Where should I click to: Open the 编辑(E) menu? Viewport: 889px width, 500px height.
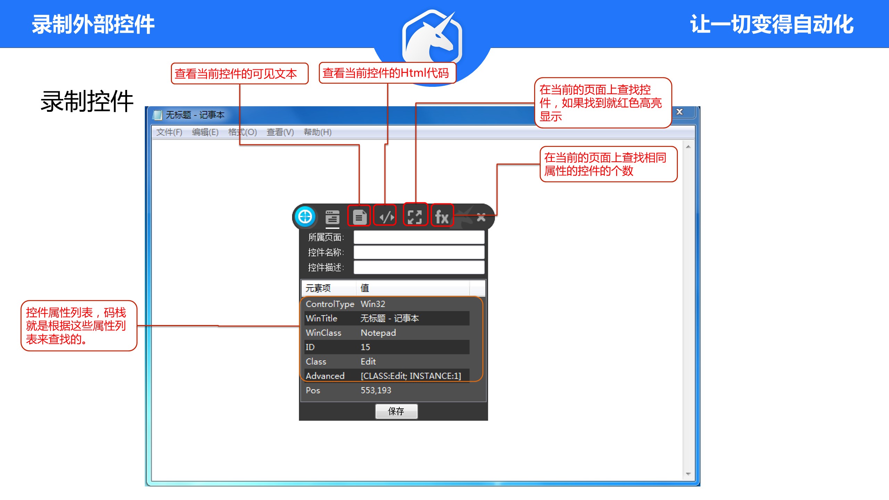[205, 132]
